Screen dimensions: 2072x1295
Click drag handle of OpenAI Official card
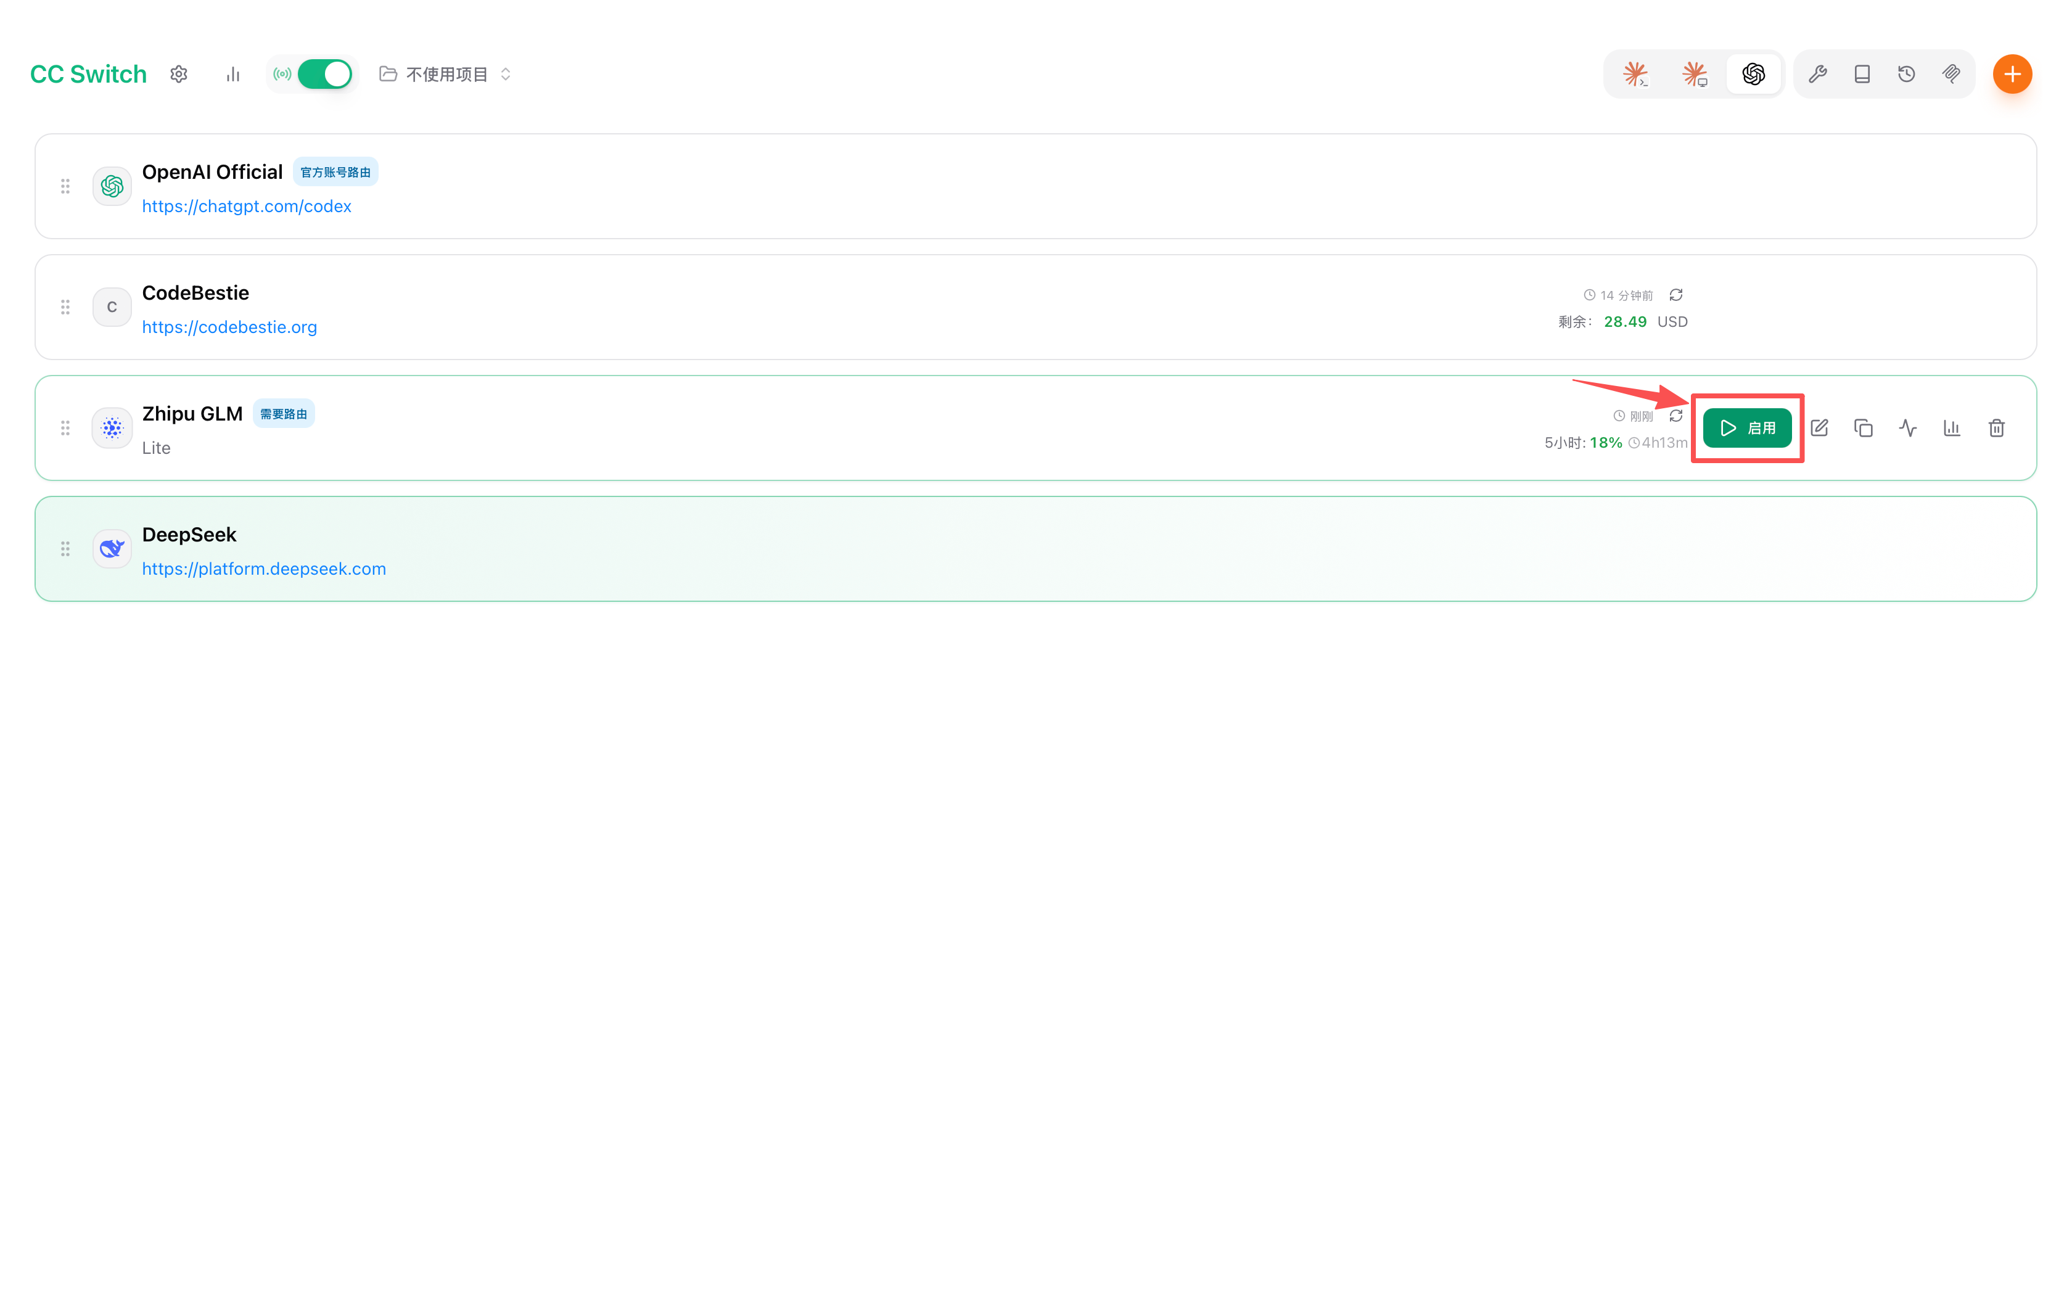65,186
